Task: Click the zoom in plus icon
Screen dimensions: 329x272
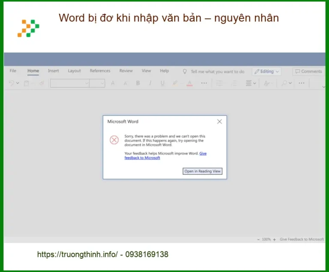Action: coord(274,239)
